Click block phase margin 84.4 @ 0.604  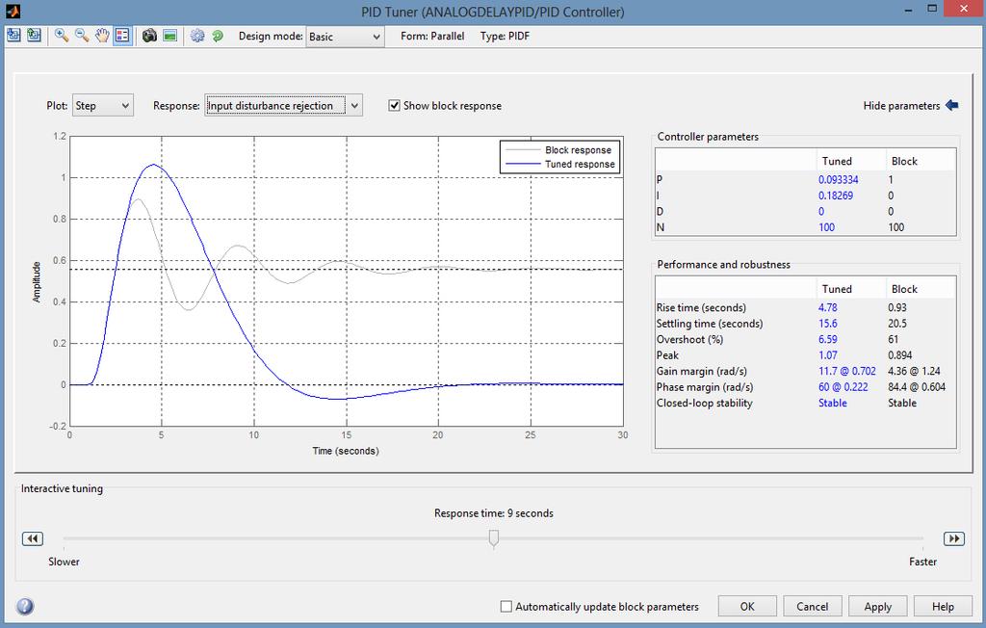pos(917,387)
